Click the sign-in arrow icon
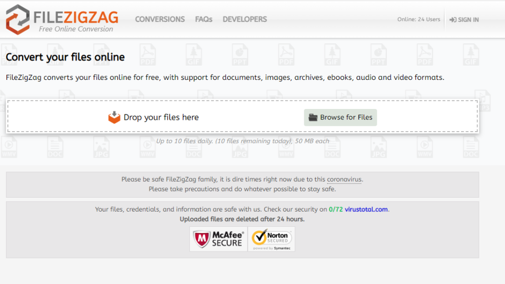 pyautogui.click(x=453, y=20)
